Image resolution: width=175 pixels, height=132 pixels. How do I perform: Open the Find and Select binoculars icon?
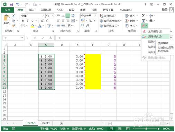[151, 21]
